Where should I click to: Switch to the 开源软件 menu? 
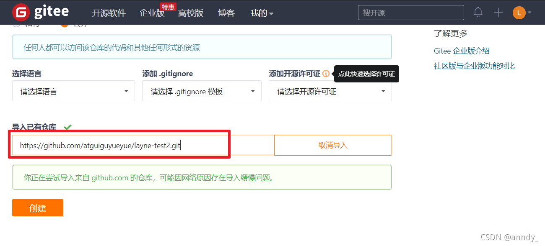click(x=109, y=13)
